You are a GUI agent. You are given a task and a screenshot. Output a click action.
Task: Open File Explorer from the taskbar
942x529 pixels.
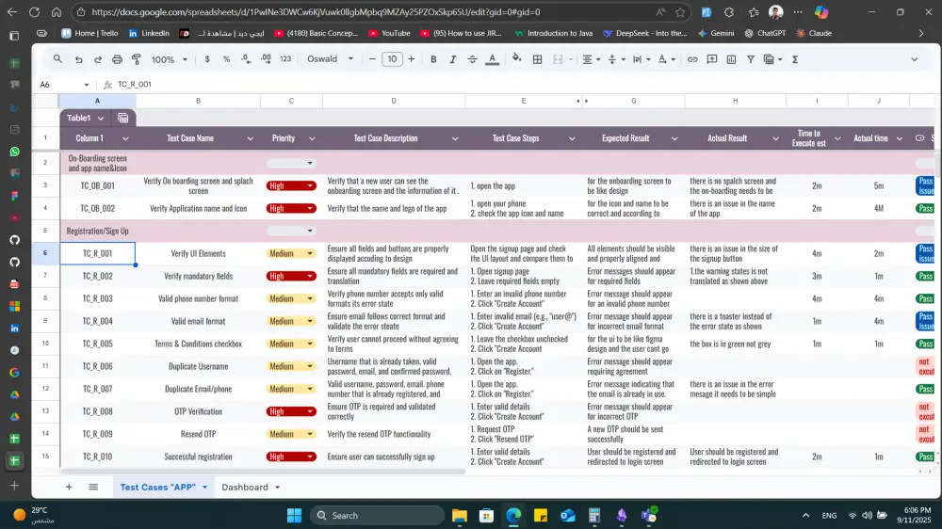tap(460, 515)
